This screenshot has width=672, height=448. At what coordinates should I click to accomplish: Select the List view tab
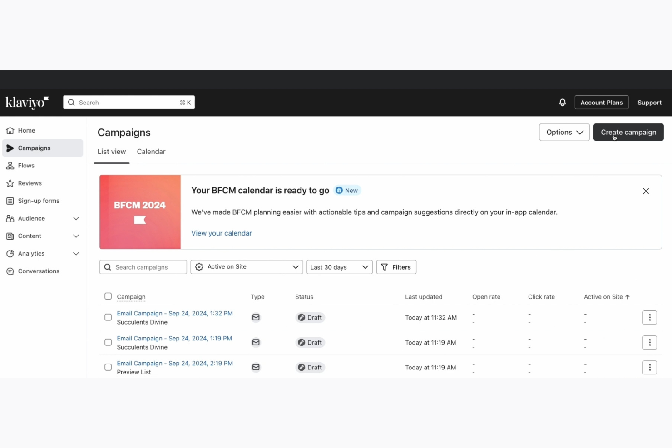tap(112, 152)
